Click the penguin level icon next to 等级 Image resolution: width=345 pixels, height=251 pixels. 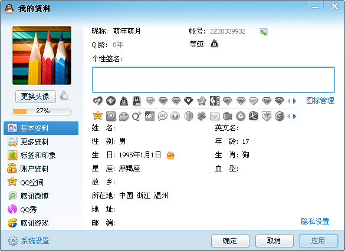(x=214, y=44)
